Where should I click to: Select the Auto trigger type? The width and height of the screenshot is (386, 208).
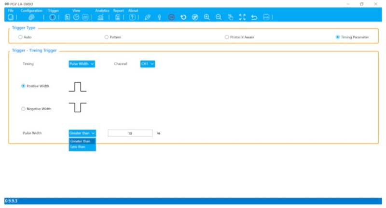pyautogui.click(x=20, y=37)
